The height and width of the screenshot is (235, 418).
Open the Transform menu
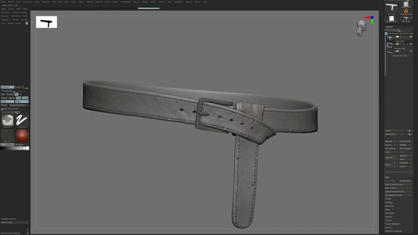(x=178, y=2)
